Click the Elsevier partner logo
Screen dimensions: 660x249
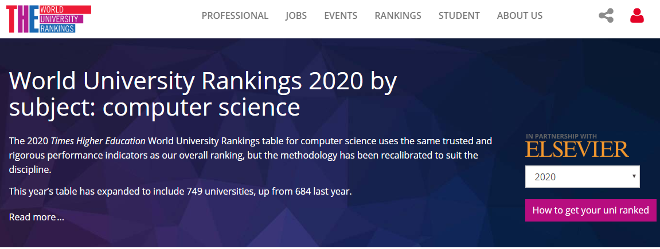click(x=577, y=149)
